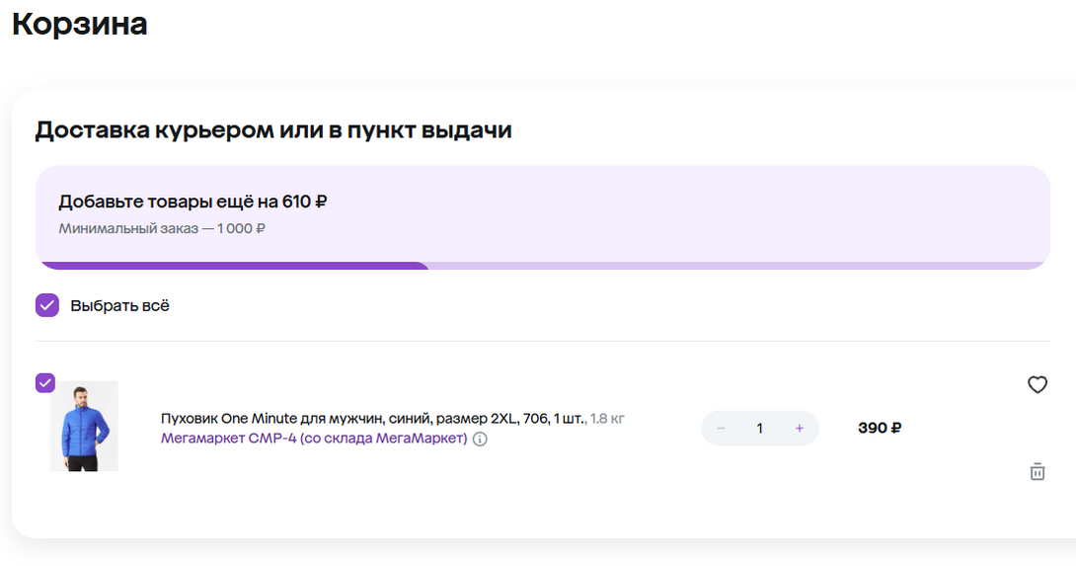This screenshot has width=1076, height=566.
Task: Increase item quantity with the plus button
Action: [799, 429]
